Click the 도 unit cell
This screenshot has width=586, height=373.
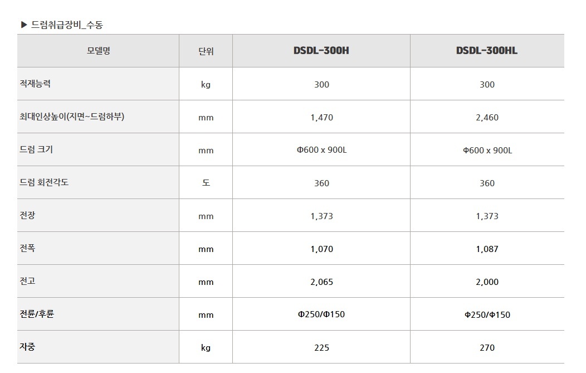tap(206, 183)
